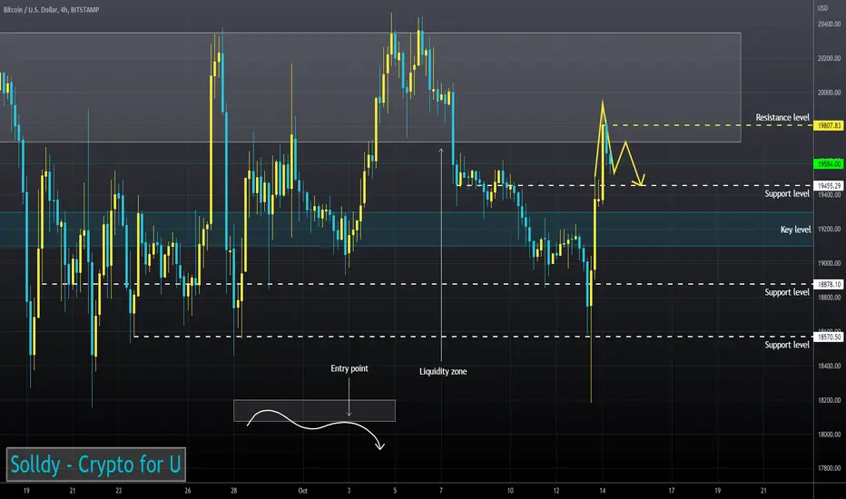This screenshot has width=846, height=499.
Task: Click the USD currency label on price axis
Action: (822, 8)
